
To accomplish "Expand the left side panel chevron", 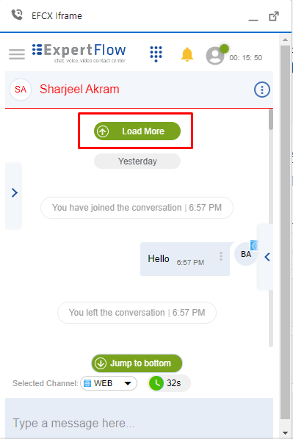I will pyautogui.click(x=14, y=192).
